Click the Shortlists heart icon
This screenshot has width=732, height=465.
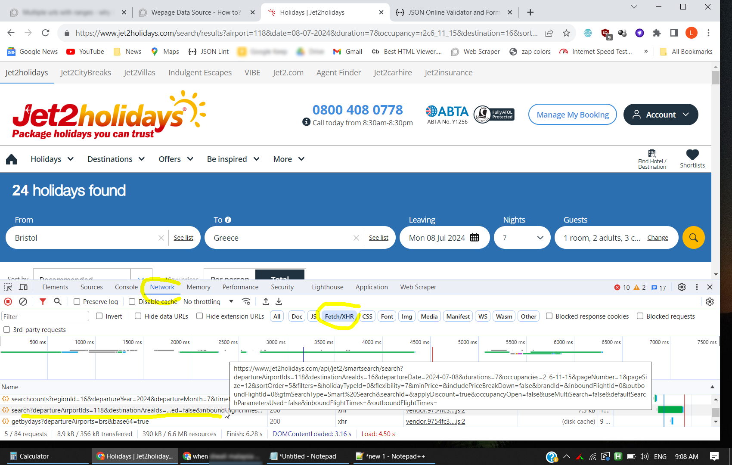(692, 155)
